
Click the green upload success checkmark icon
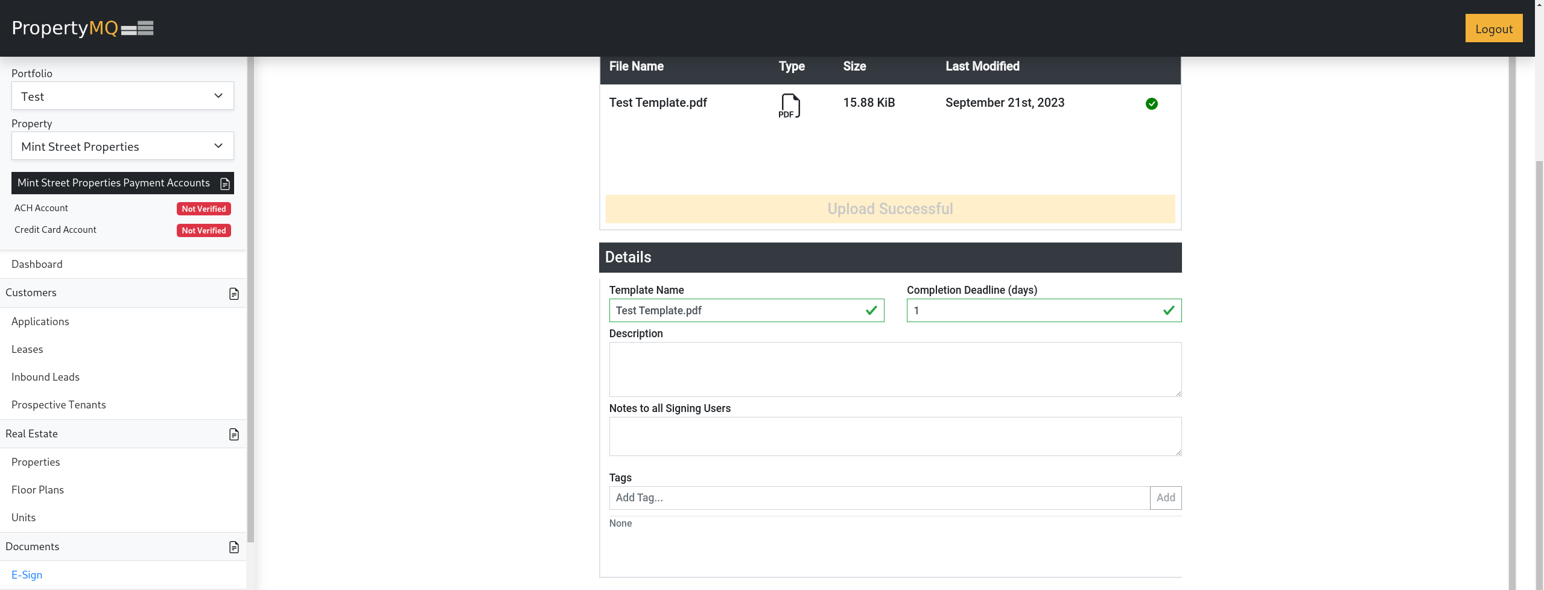click(1151, 104)
